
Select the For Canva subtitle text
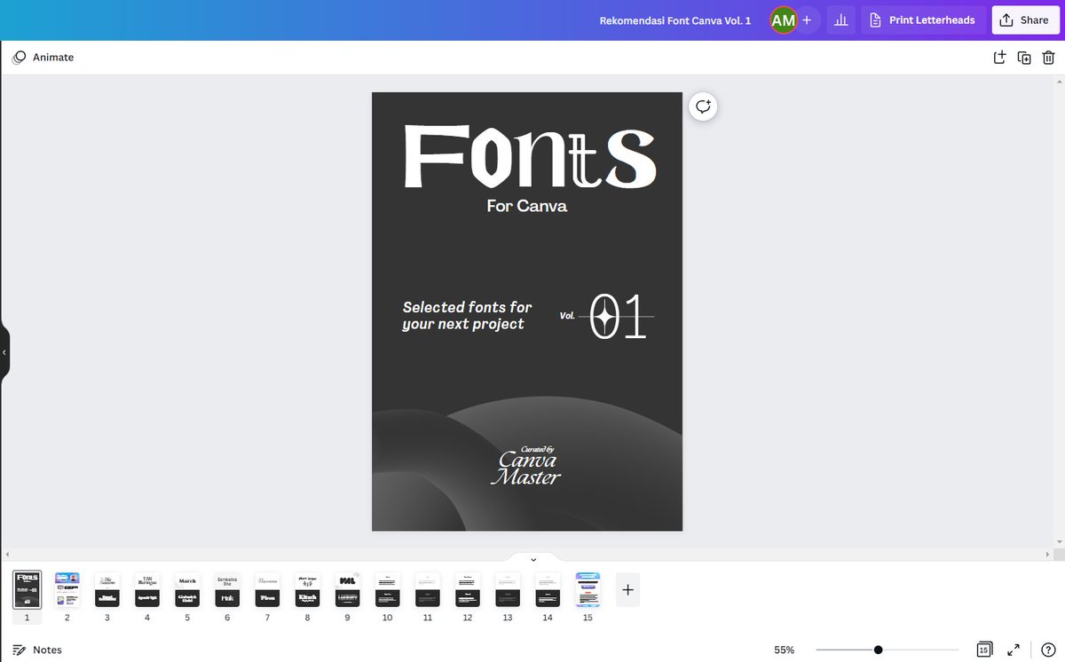(x=527, y=206)
